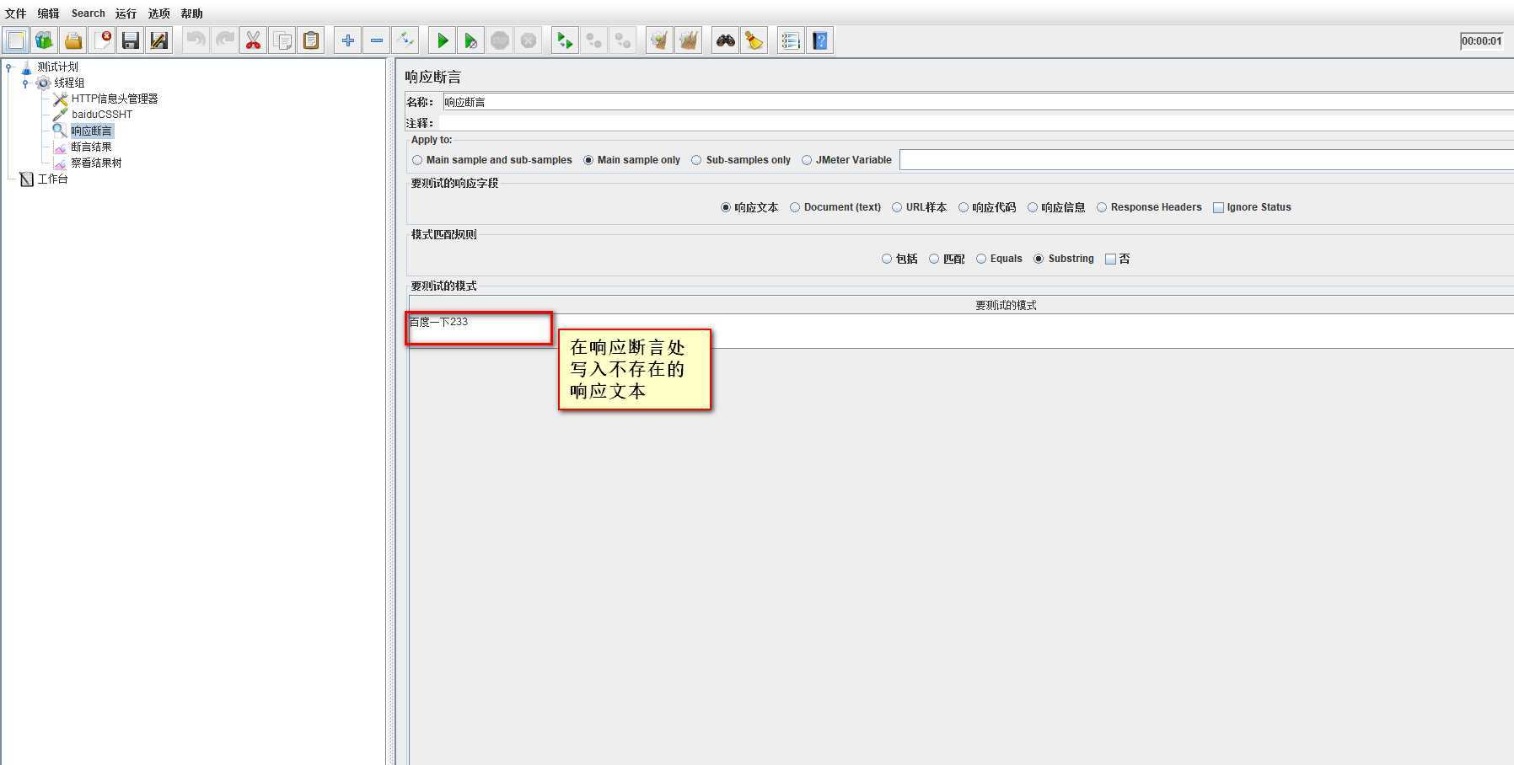
Task: Select 匹配 matching rule radio
Action: click(x=934, y=259)
